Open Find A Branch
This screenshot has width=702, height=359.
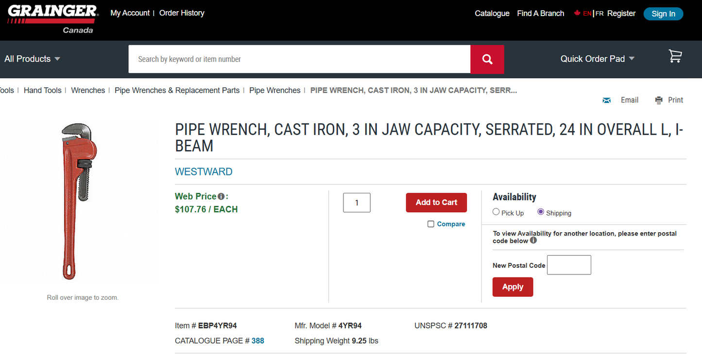click(541, 14)
